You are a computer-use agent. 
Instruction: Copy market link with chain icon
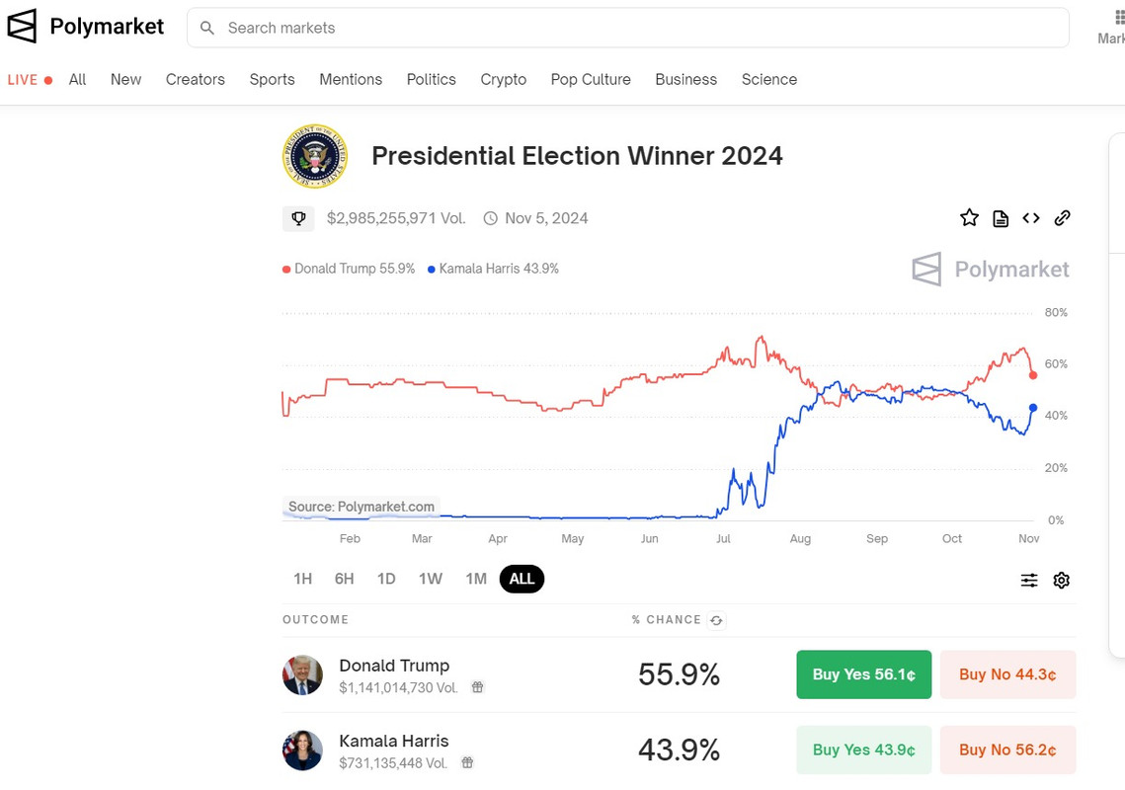click(x=1063, y=218)
